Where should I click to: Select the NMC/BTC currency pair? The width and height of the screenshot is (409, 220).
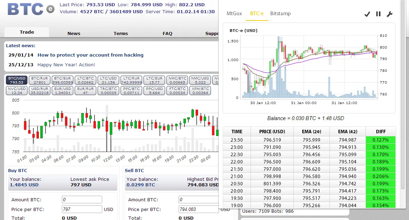(177, 80)
